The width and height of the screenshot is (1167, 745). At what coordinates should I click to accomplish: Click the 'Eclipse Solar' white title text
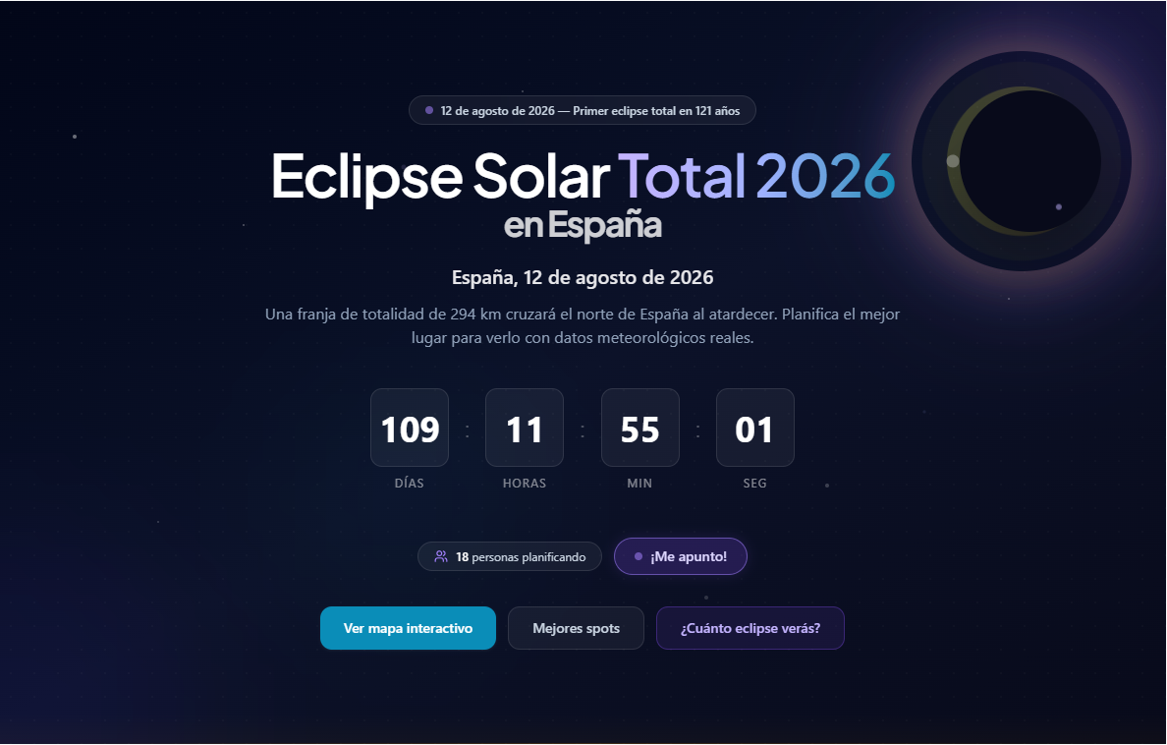pos(439,177)
